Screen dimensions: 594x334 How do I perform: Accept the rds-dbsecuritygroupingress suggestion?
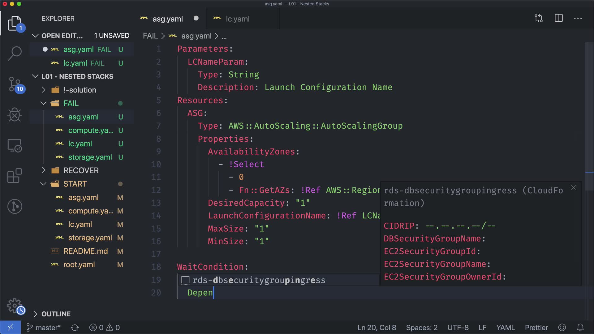(x=259, y=280)
